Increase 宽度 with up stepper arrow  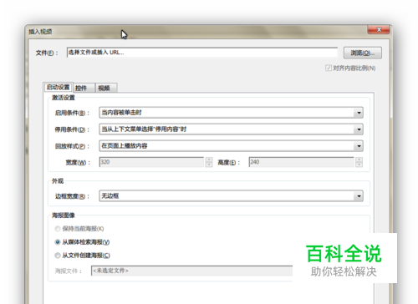click(x=209, y=160)
